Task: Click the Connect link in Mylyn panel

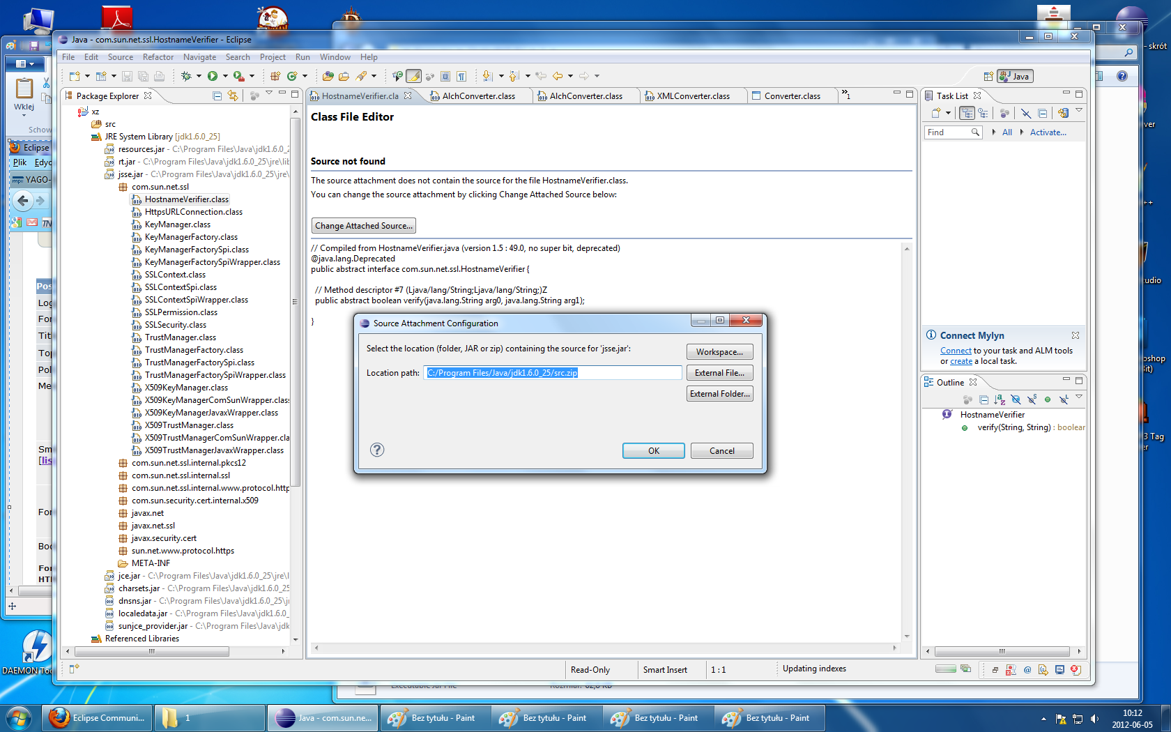Action: coord(956,351)
